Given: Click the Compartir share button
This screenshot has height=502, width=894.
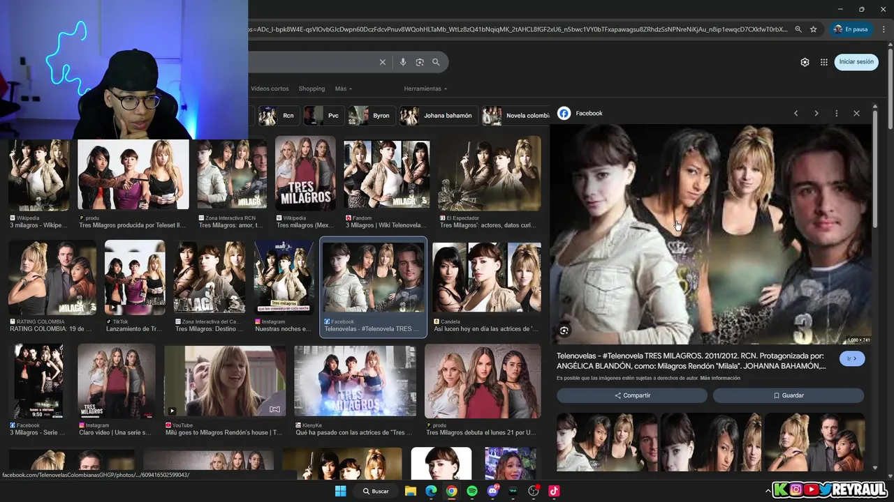Looking at the screenshot, I should (632, 395).
